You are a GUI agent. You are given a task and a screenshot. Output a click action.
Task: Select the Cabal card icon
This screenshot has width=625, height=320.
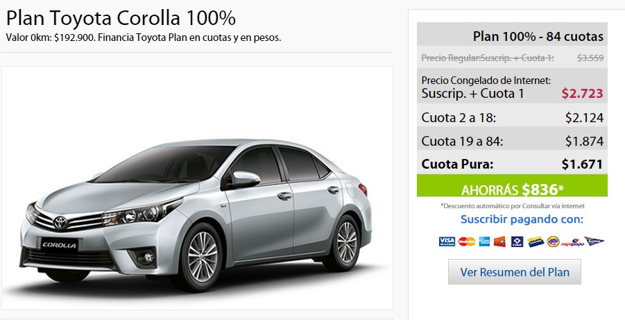(517, 242)
